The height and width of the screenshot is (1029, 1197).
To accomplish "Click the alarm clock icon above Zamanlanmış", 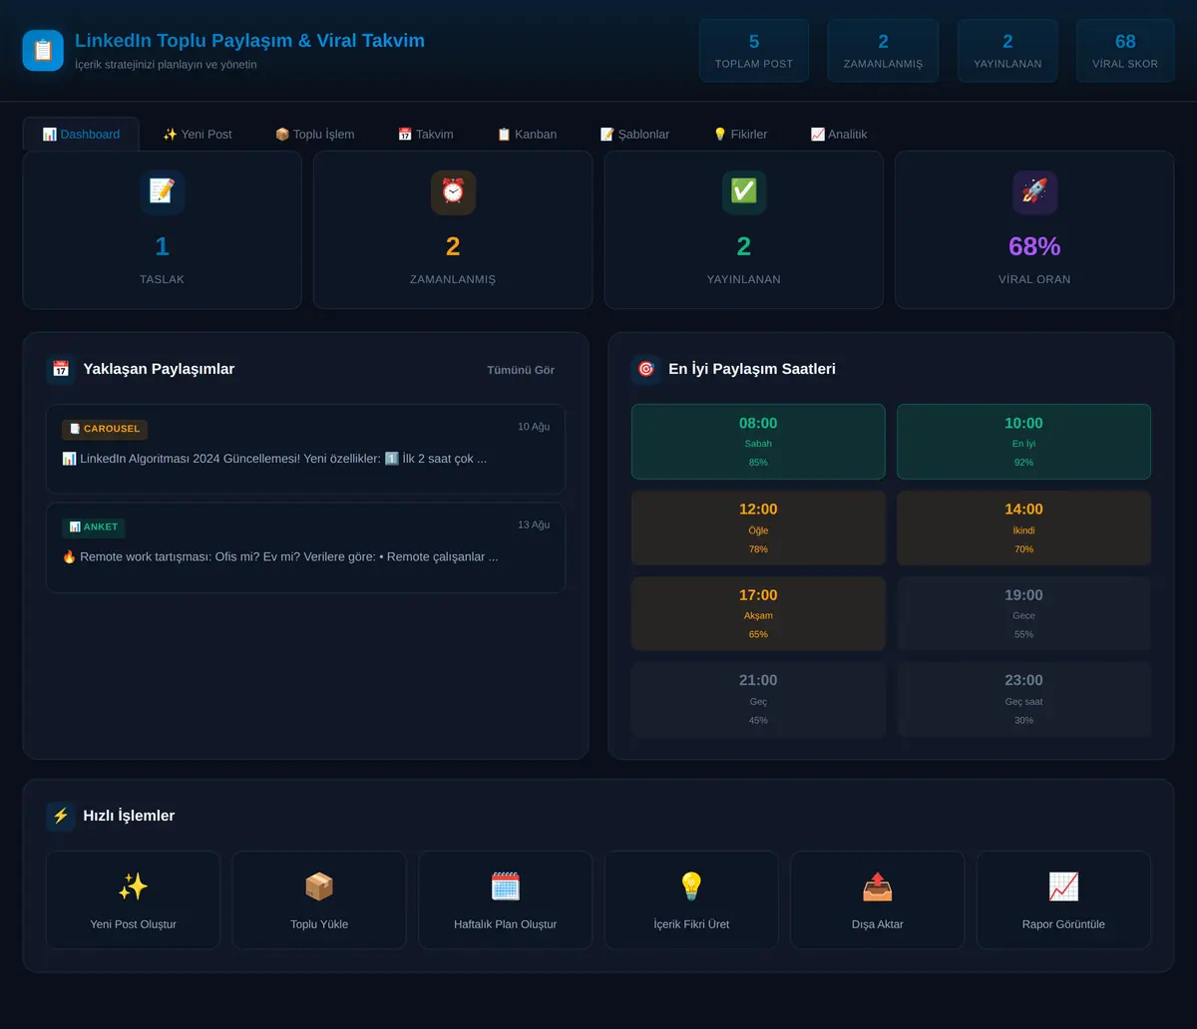I will [453, 191].
